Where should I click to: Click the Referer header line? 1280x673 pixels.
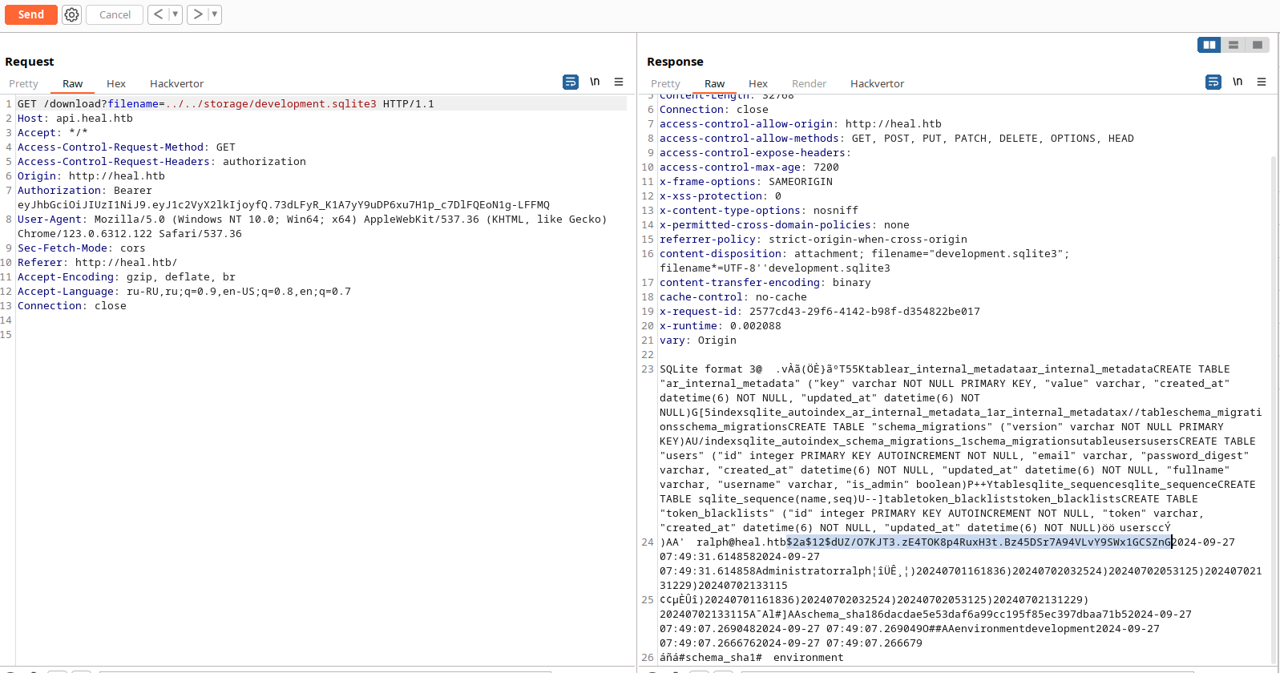(x=98, y=263)
